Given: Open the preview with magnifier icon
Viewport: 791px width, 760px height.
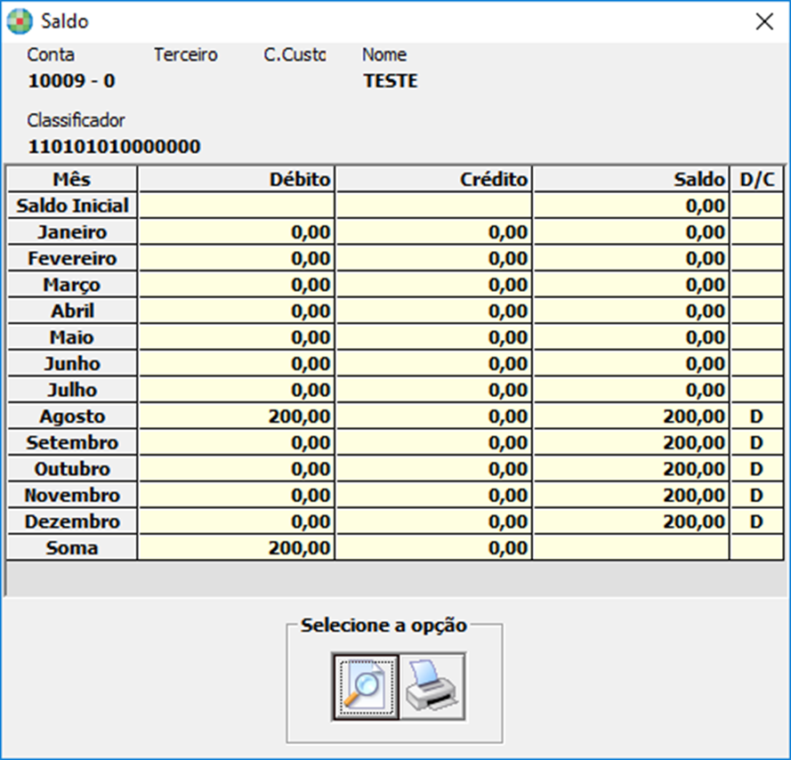Looking at the screenshot, I should click(365, 687).
